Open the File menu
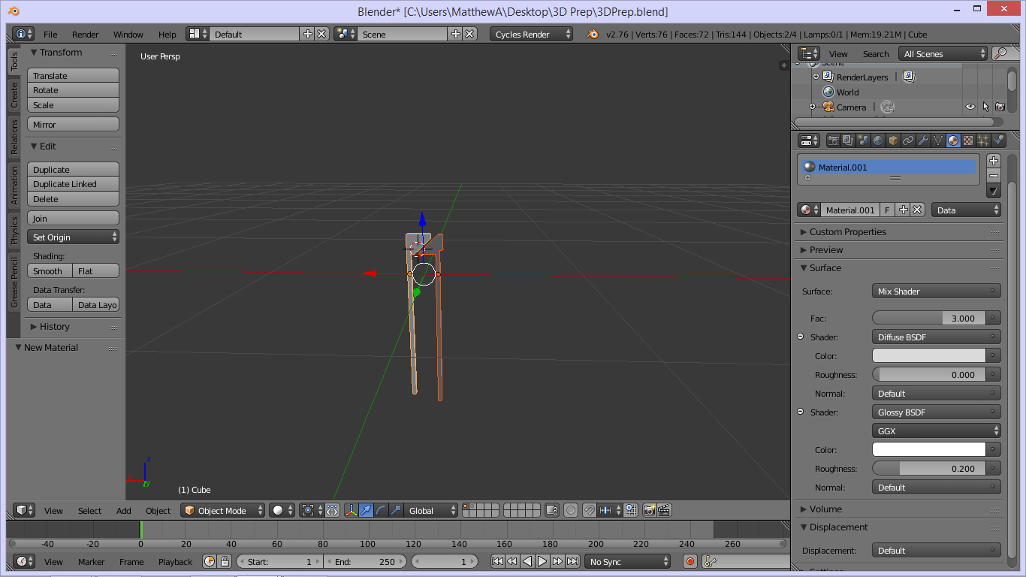 pyautogui.click(x=50, y=35)
